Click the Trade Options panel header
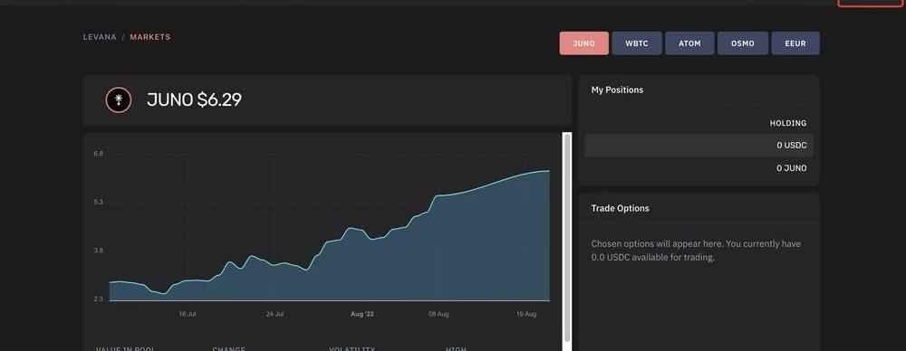 click(x=699, y=208)
